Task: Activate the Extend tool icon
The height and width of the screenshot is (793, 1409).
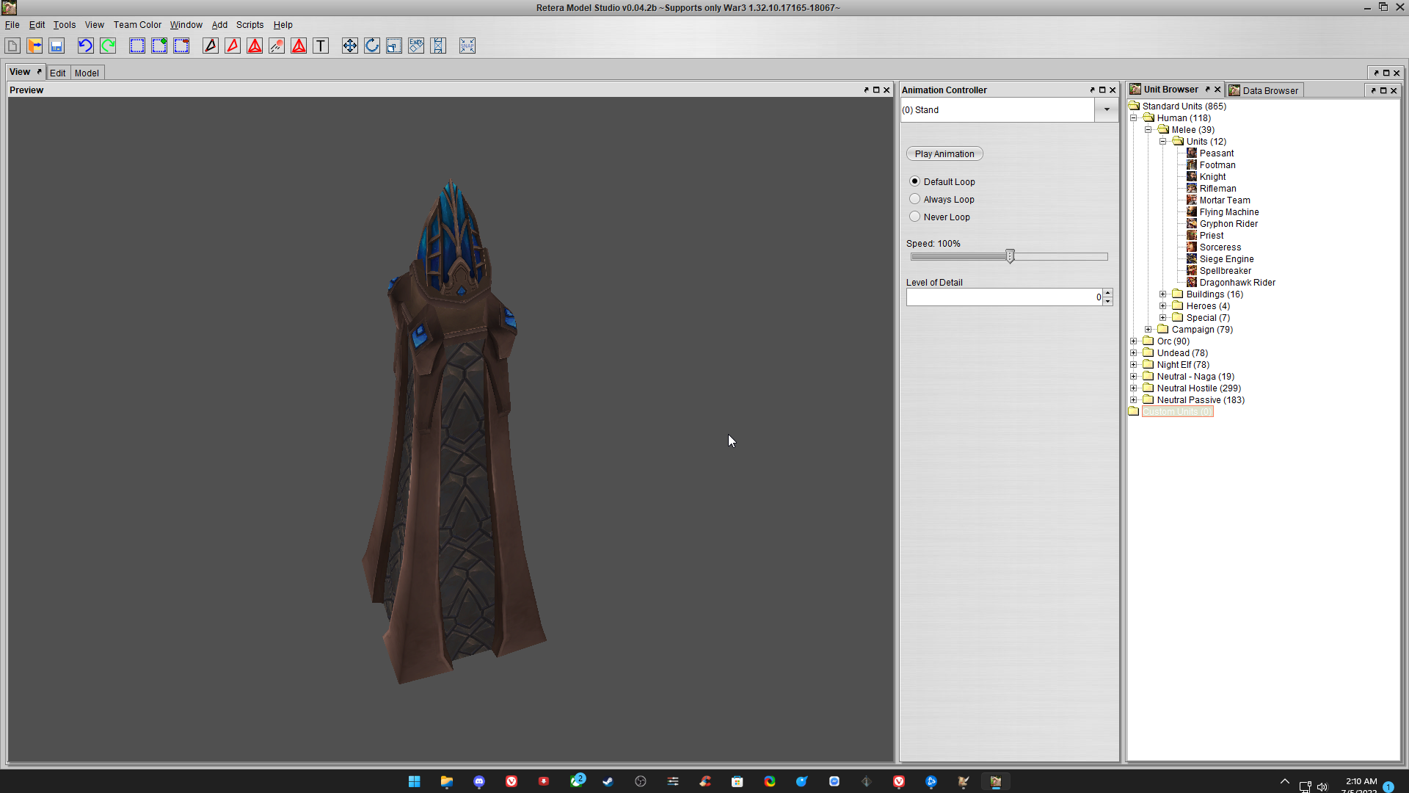Action: pyautogui.click(x=438, y=46)
